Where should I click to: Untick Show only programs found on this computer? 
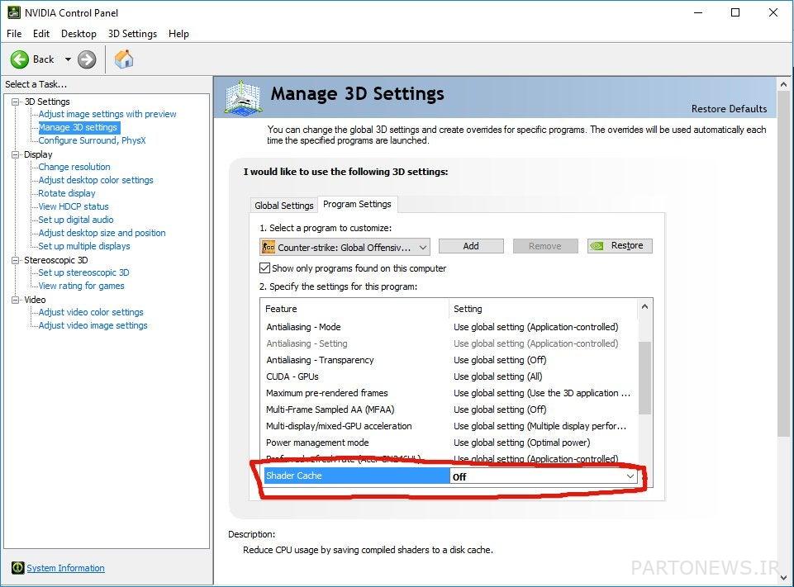click(x=265, y=268)
